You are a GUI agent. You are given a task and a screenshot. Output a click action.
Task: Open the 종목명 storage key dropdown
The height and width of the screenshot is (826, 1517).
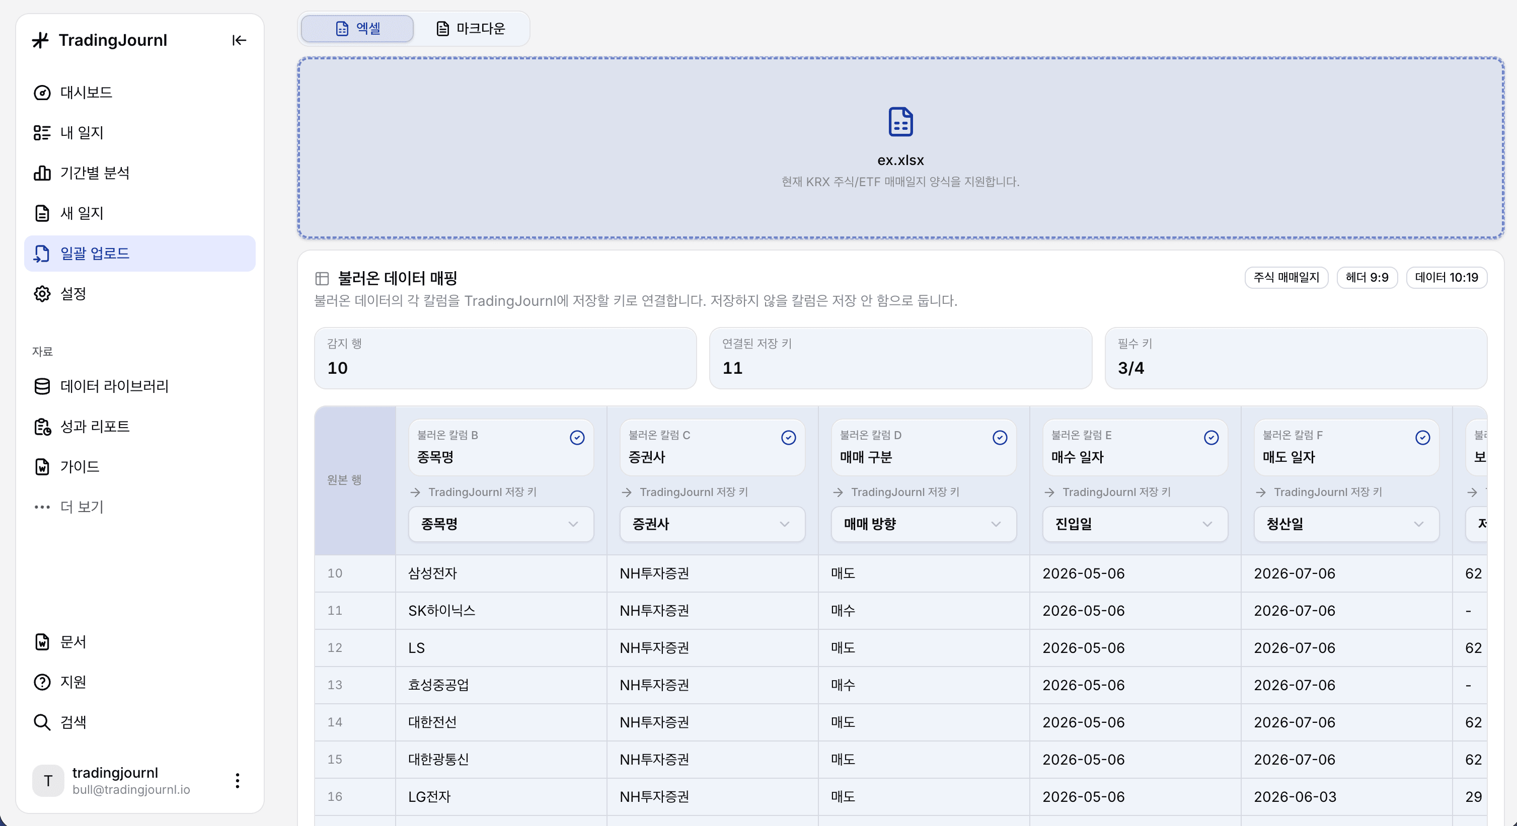coord(501,524)
